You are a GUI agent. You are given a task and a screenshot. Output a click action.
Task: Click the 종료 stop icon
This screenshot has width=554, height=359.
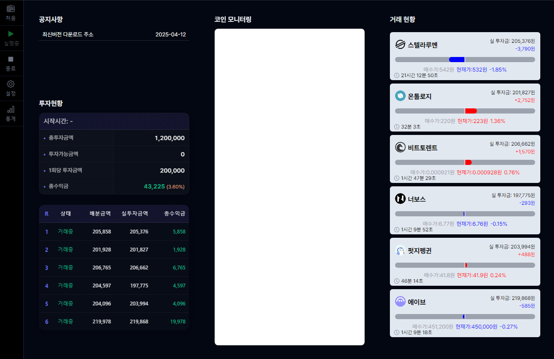11,59
